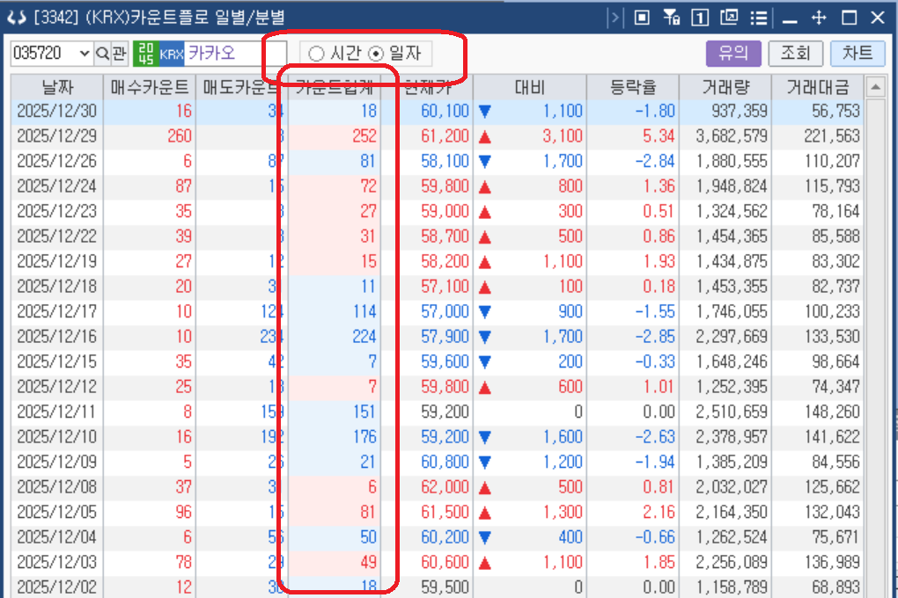Select the 시간 radio button

[316, 54]
